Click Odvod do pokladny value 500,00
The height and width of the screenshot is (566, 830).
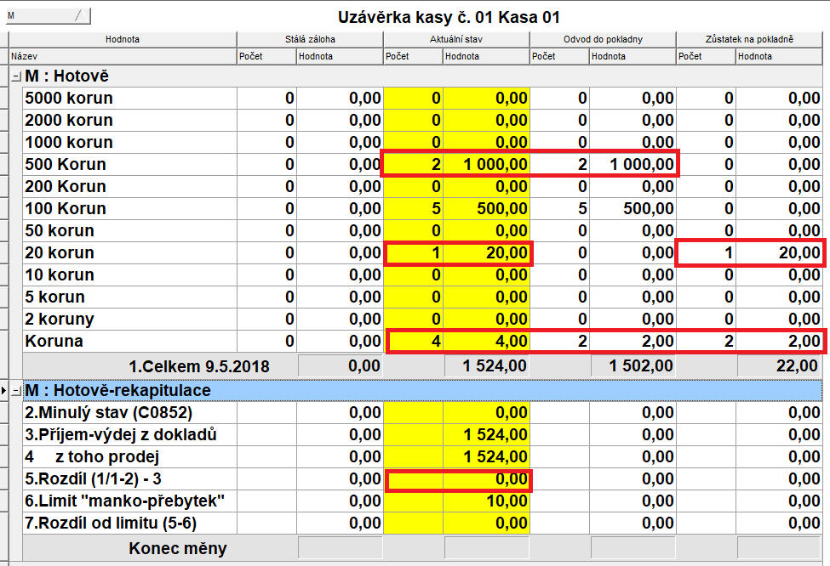(633, 209)
